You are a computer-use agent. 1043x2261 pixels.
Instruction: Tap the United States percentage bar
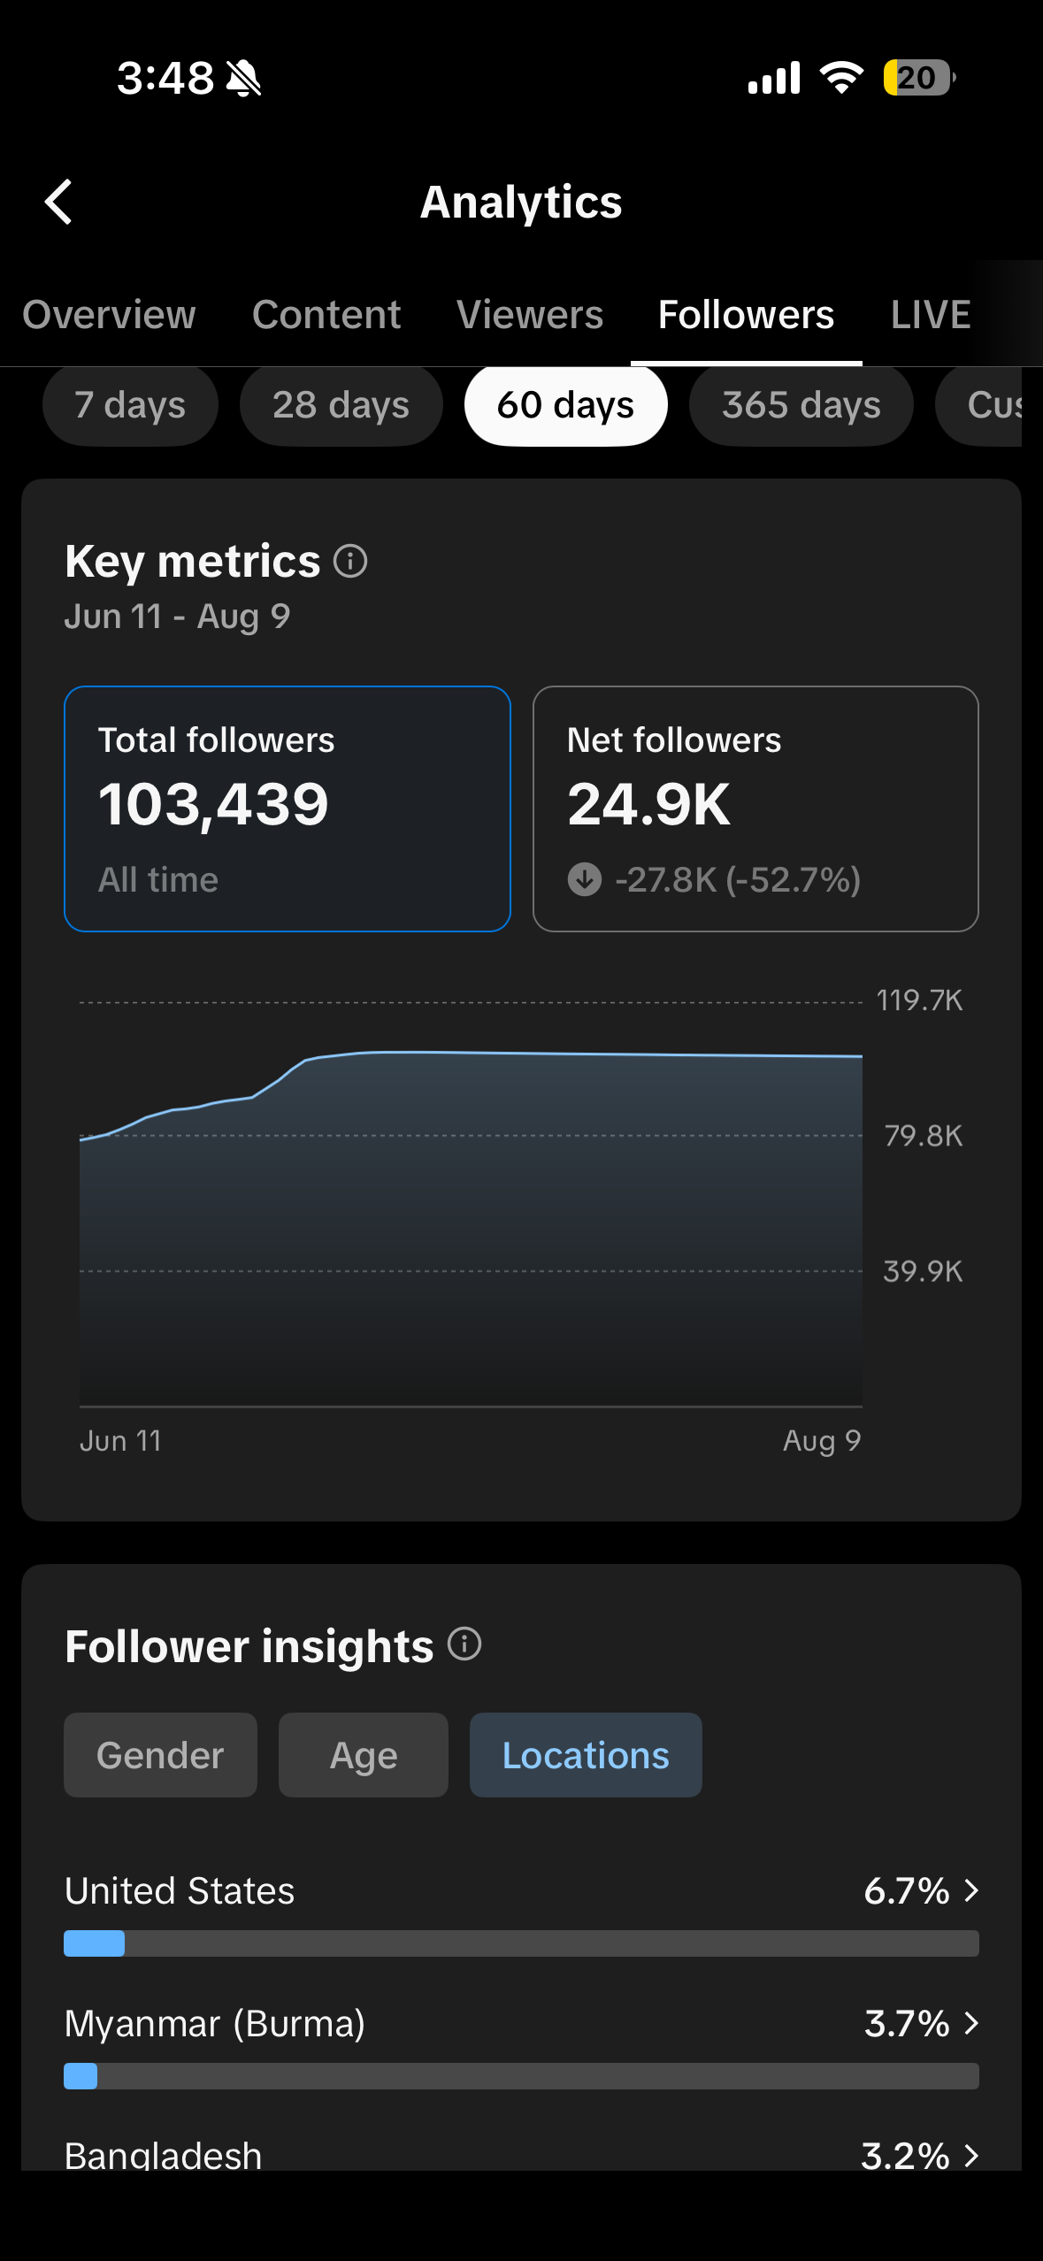point(521,1943)
